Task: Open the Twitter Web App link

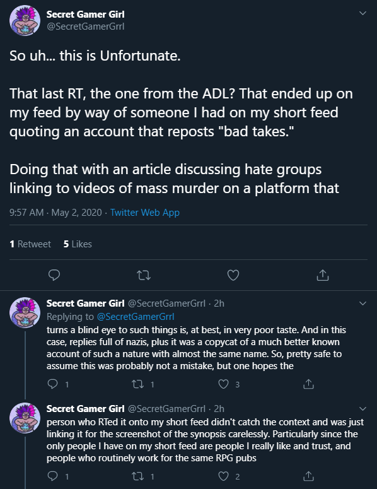Action: point(145,213)
